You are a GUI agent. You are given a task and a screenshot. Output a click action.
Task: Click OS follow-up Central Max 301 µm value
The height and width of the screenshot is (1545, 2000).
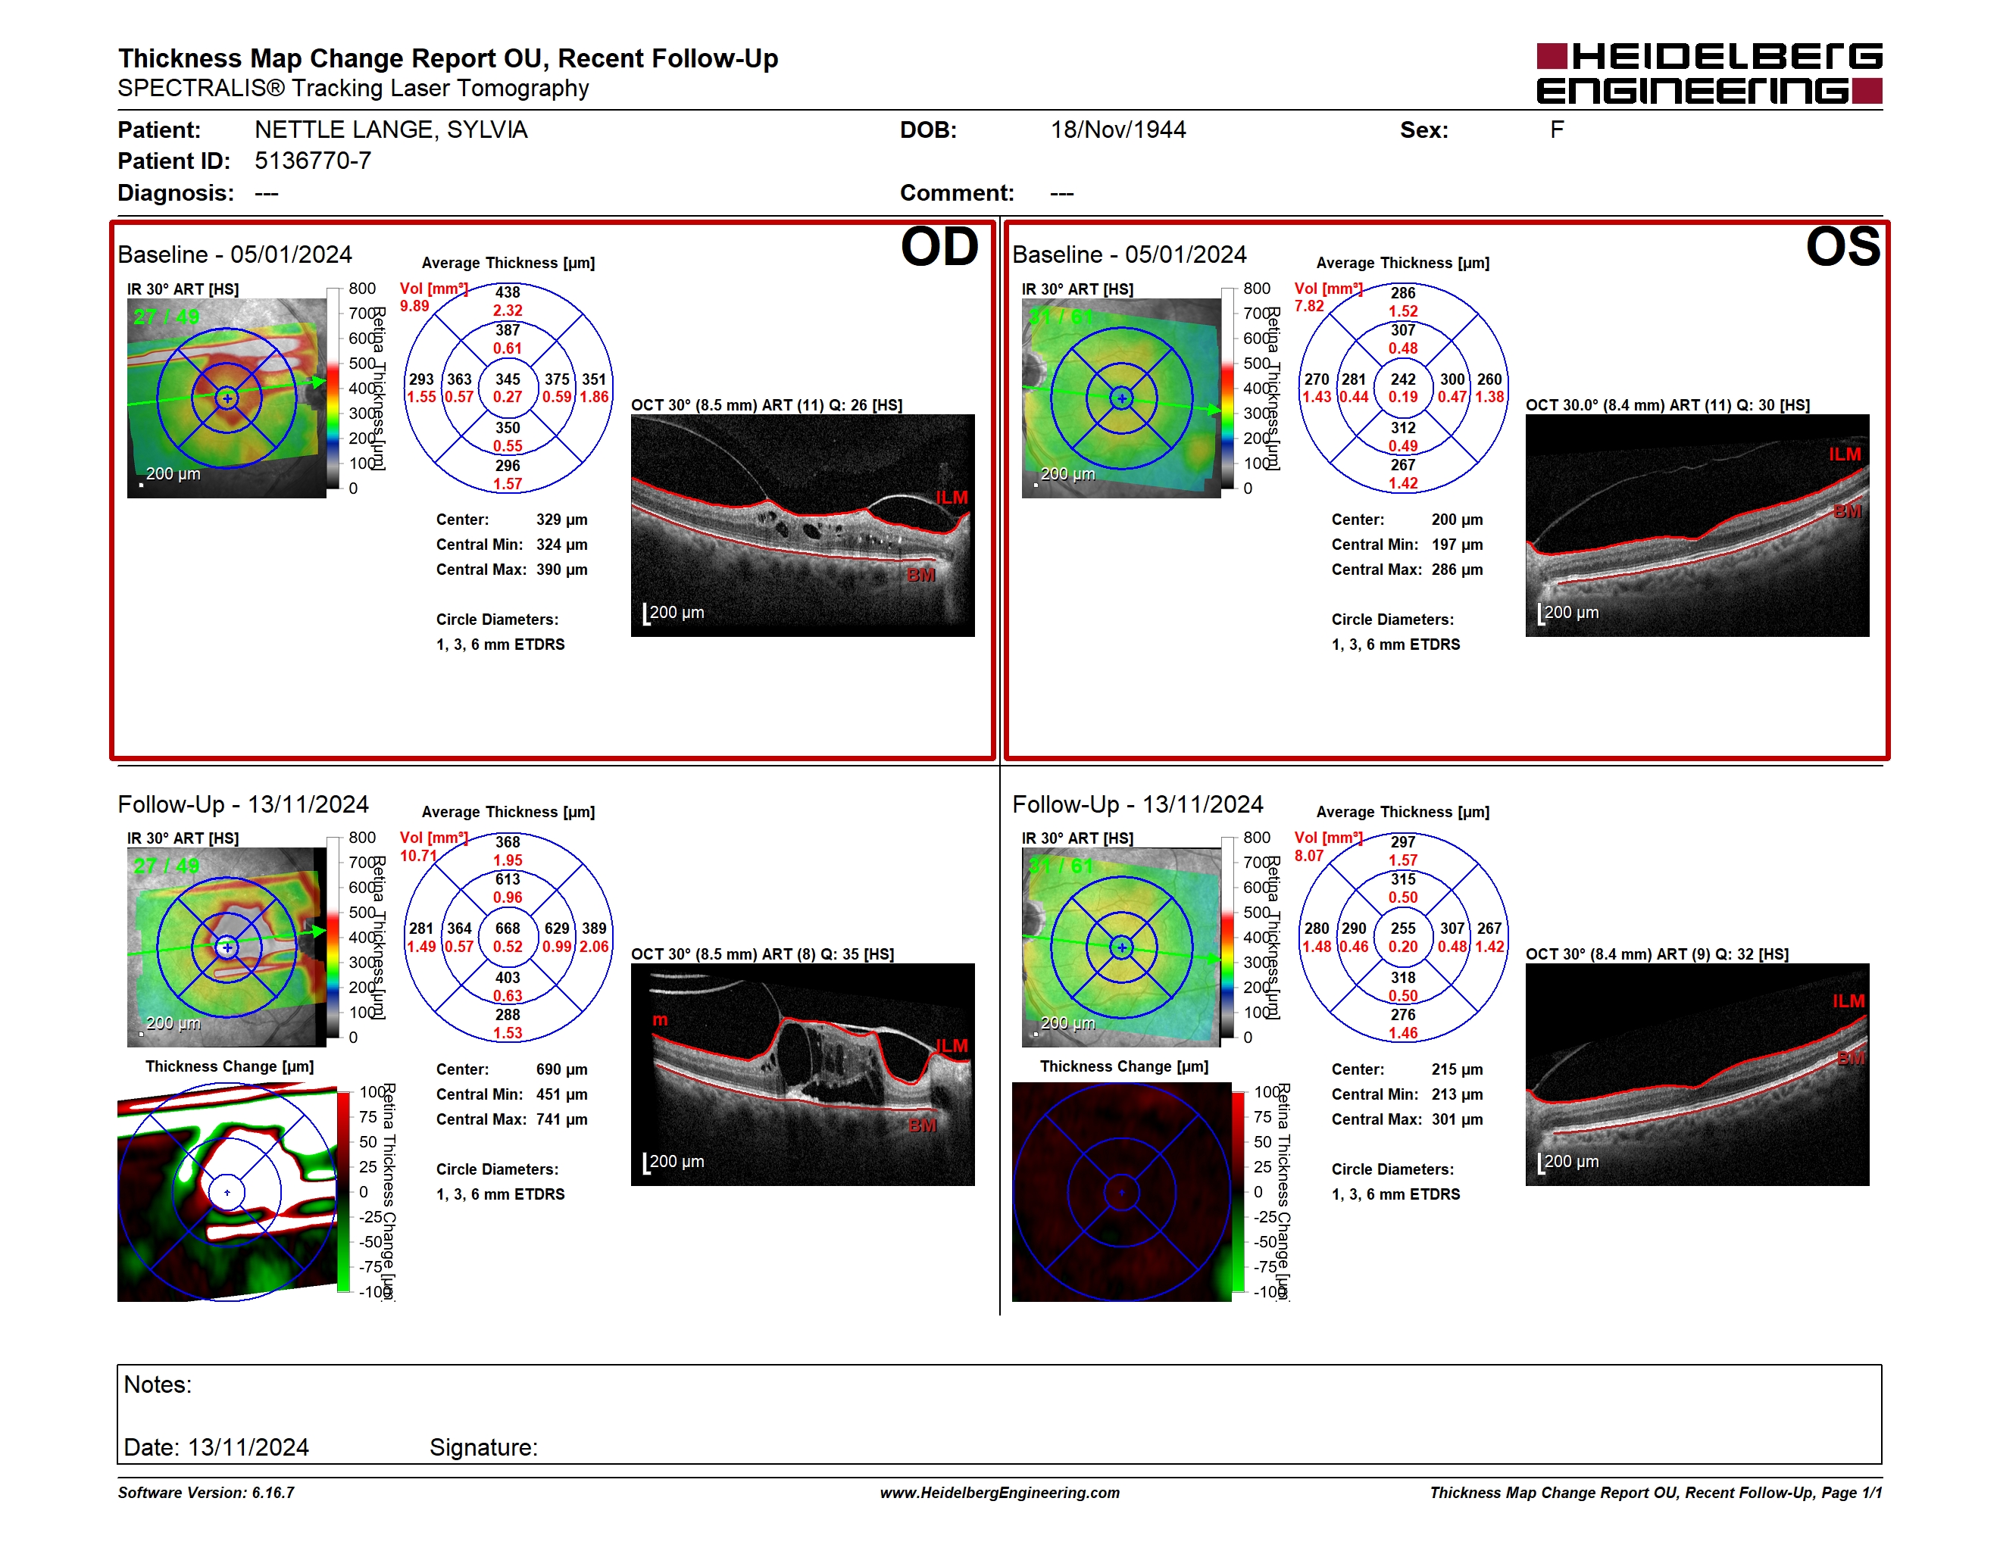point(1457,1119)
